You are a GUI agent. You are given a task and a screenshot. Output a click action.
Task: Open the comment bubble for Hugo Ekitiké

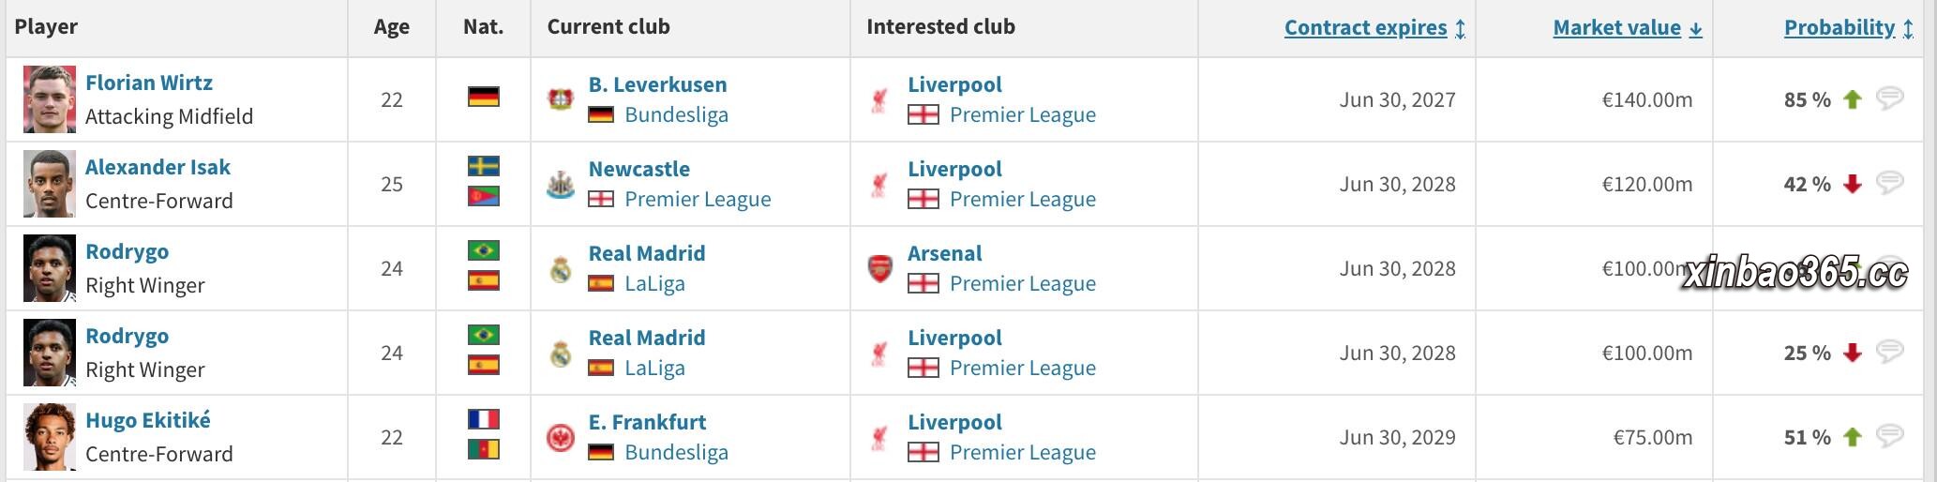click(x=1889, y=436)
